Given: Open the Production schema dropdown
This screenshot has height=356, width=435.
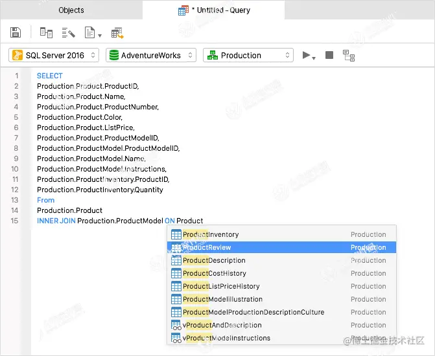Looking at the screenshot, I should coord(248,55).
